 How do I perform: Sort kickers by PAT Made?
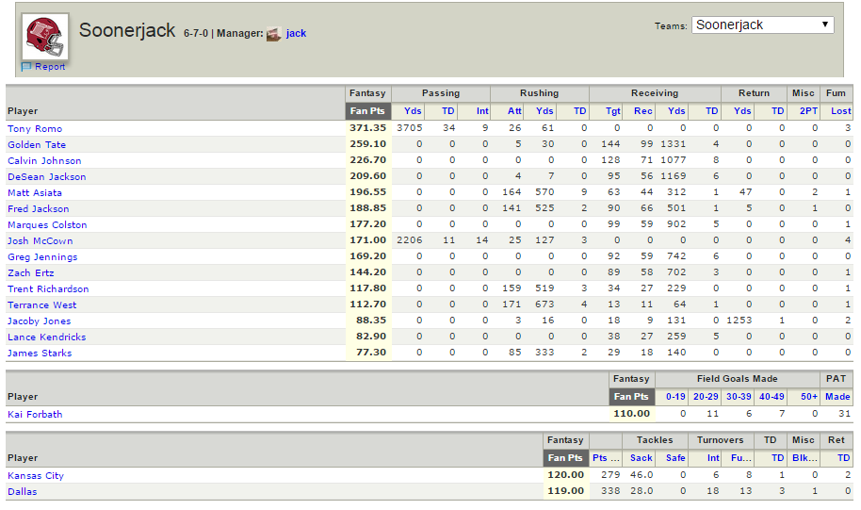[837, 396]
